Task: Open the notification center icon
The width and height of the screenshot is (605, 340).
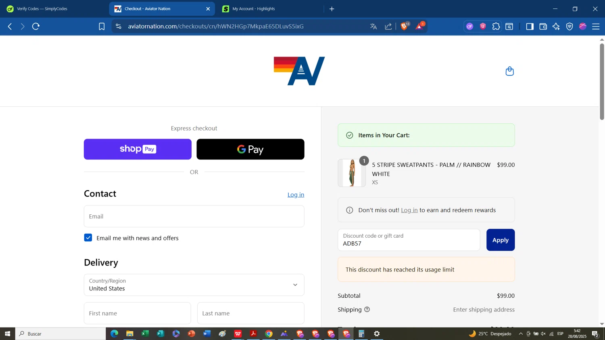Action: point(595,334)
